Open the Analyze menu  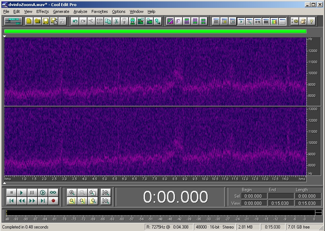(x=80, y=11)
